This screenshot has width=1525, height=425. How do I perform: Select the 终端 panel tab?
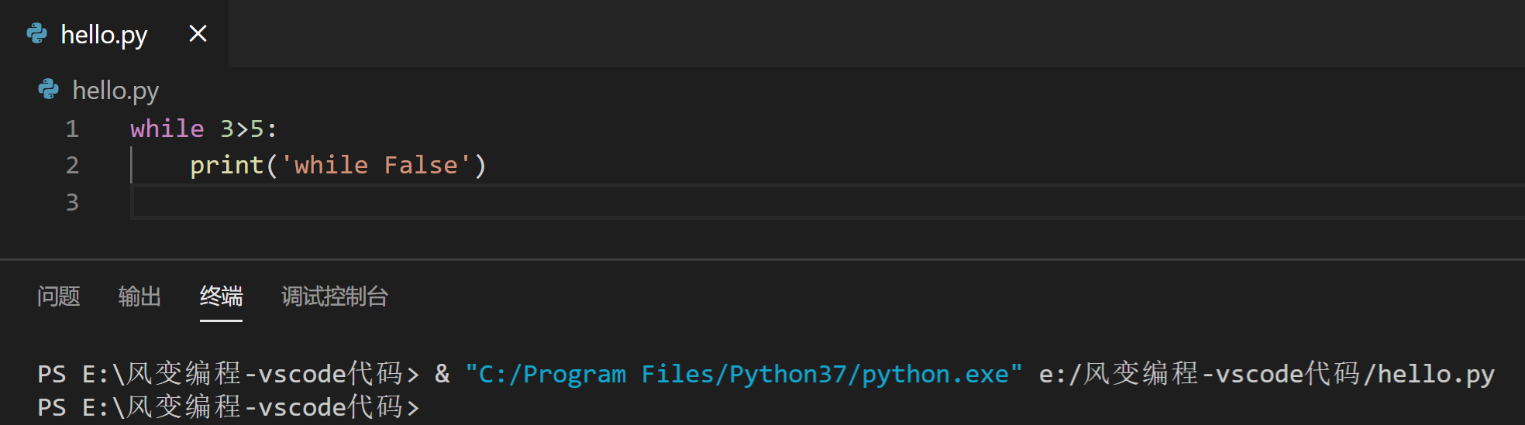[222, 296]
